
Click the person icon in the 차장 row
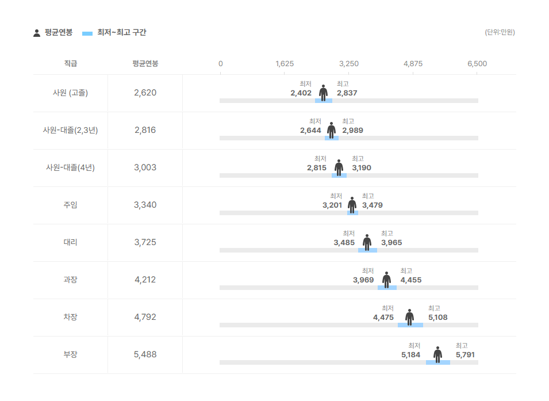click(x=409, y=317)
